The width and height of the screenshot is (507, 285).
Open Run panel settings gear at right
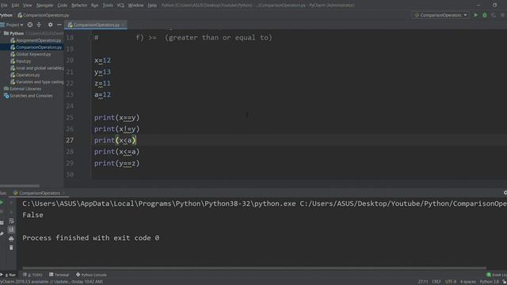click(505, 192)
